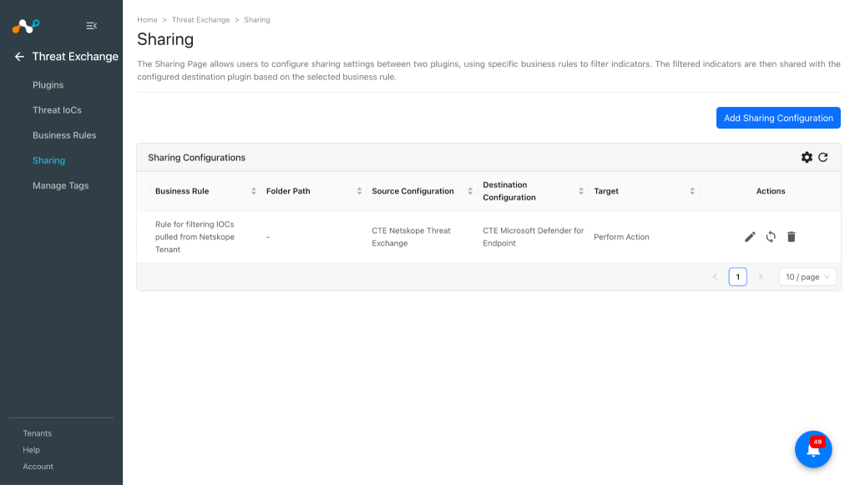Collapse the sidebar with the menu fold icon
This screenshot has height=485, width=855.
coord(92,26)
